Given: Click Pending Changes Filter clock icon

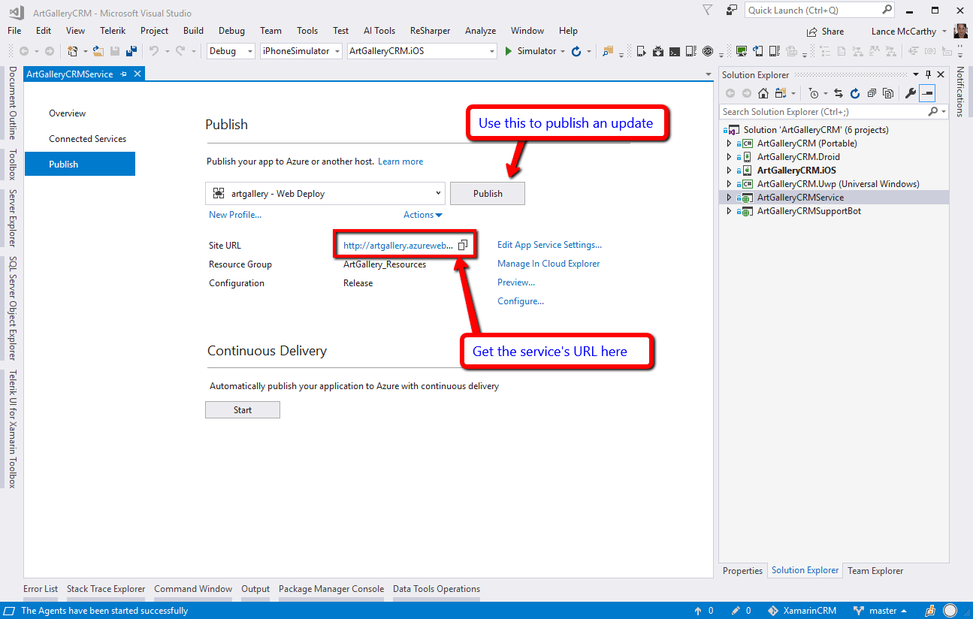Looking at the screenshot, I should tap(814, 93).
